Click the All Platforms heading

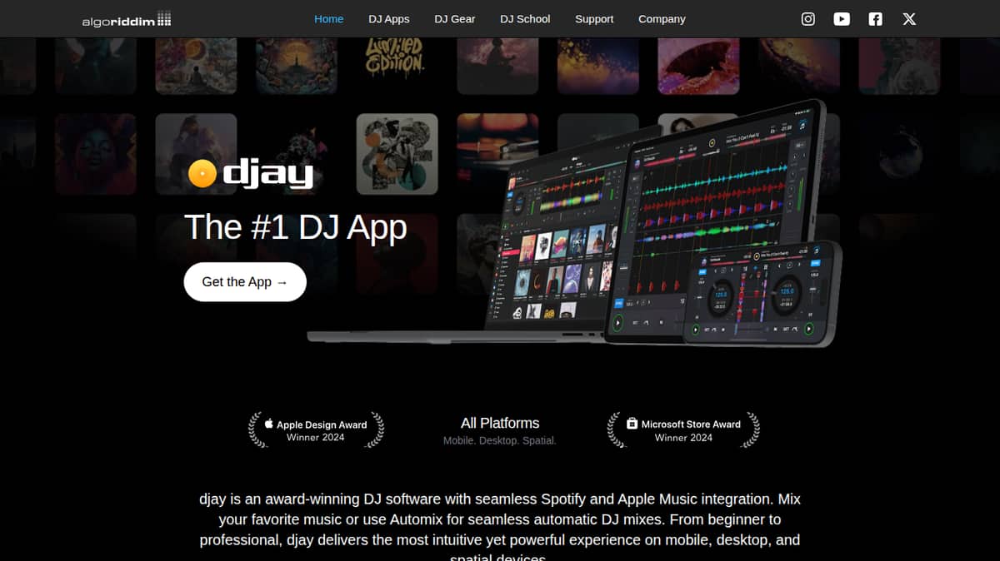coord(500,423)
